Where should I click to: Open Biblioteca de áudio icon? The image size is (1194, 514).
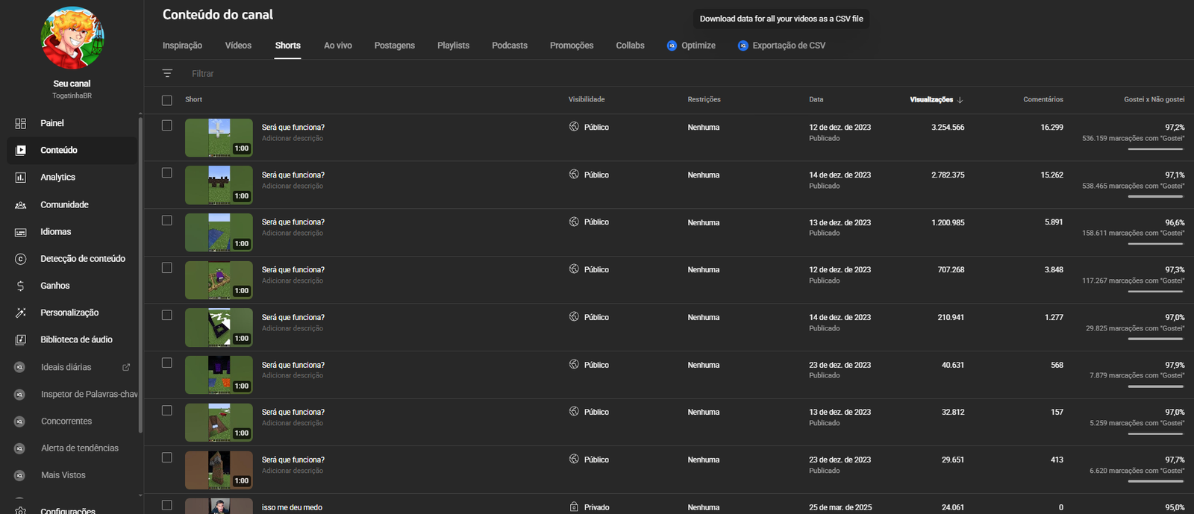[21, 339]
